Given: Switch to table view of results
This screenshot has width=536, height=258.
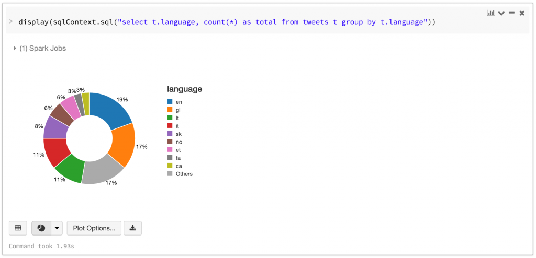Looking at the screenshot, I should tap(18, 228).
